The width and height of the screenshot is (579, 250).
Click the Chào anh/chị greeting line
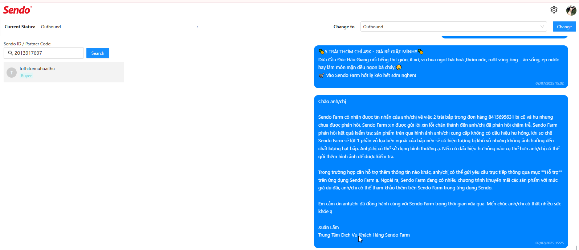332,102
